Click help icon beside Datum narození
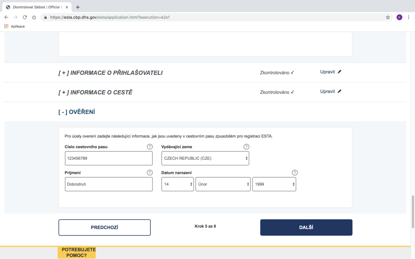This screenshot has height=259, width=415. pos(295,173)
